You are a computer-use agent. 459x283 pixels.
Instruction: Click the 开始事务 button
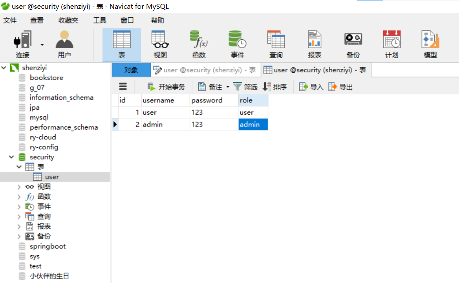170,86
